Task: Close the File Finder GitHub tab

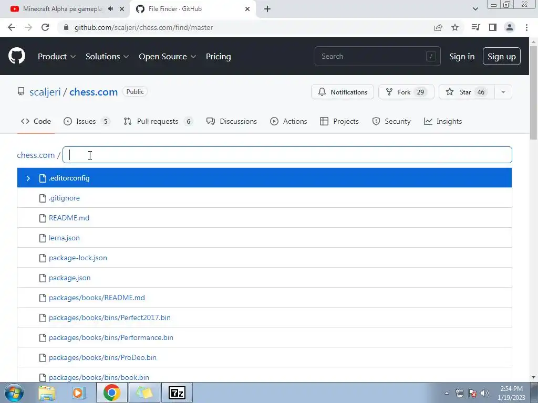Action: tap(247, 9)
